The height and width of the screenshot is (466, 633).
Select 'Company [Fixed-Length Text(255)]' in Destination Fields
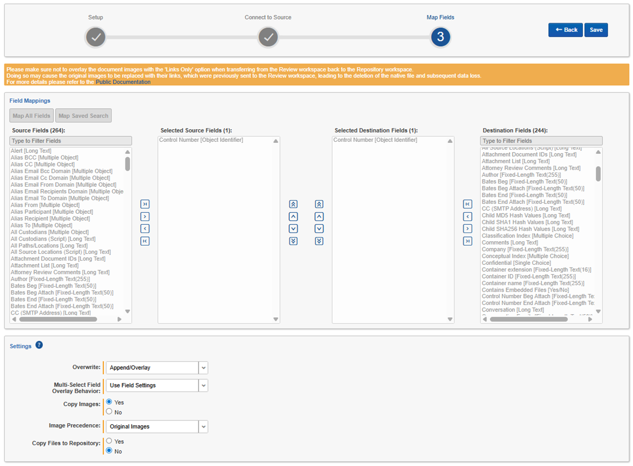[525, 249]
